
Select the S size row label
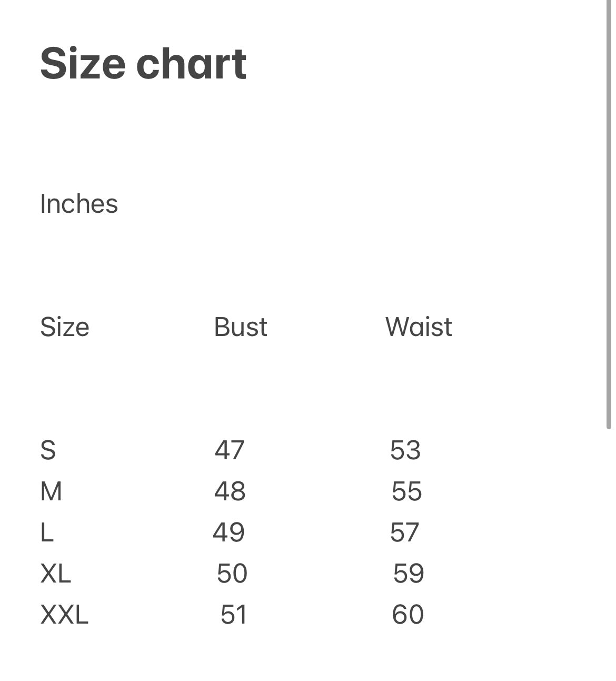[48, 450]
